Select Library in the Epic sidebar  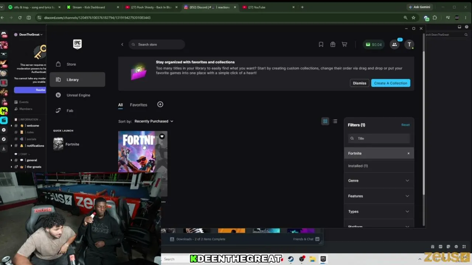tap(77, 79)
